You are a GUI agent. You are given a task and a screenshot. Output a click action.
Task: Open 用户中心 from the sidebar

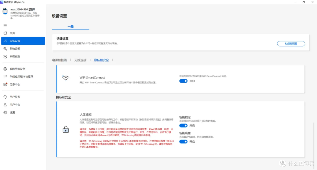[23, 104]
